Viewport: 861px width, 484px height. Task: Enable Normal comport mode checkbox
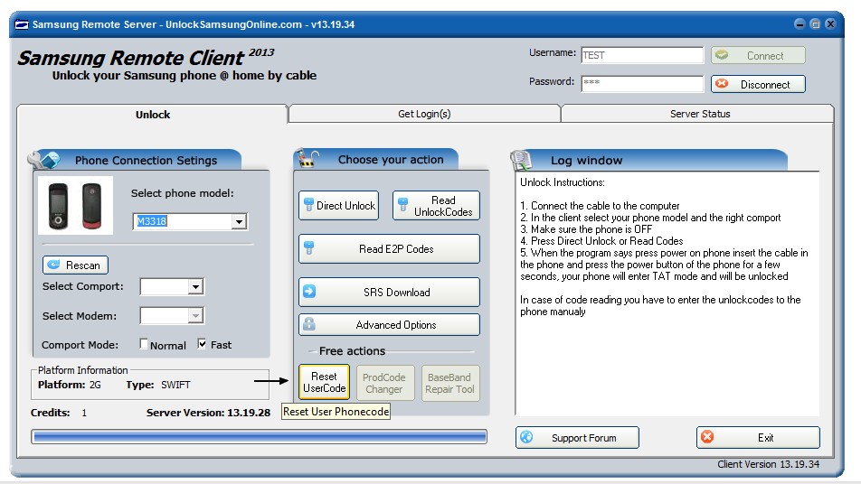(x=143, y=344)
